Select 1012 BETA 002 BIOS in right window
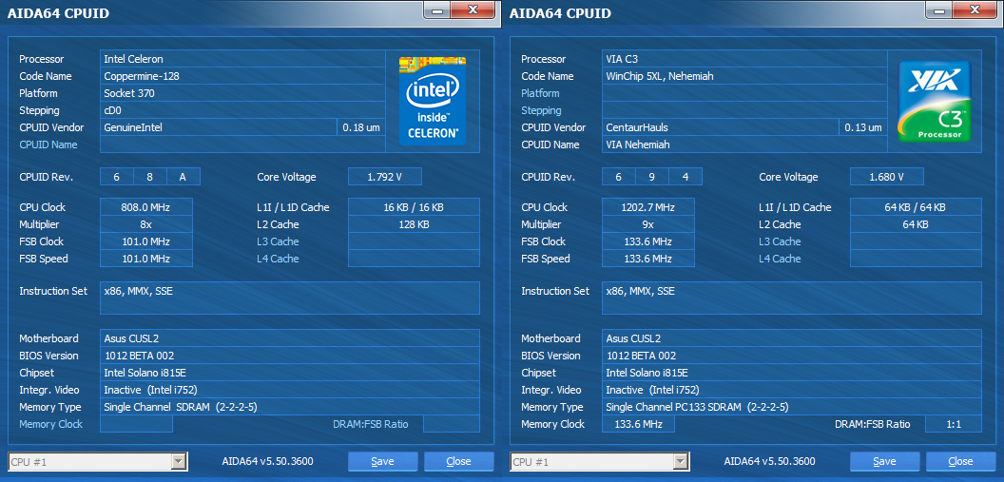The width and height of the screenshot is (1004, 482). [x=792, y=356]
